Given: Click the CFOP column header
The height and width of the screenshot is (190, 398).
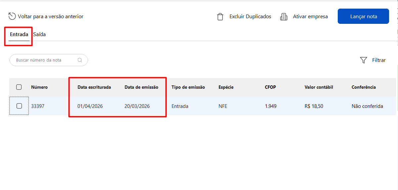Looking at the screenshot, I should coord(270,87).
